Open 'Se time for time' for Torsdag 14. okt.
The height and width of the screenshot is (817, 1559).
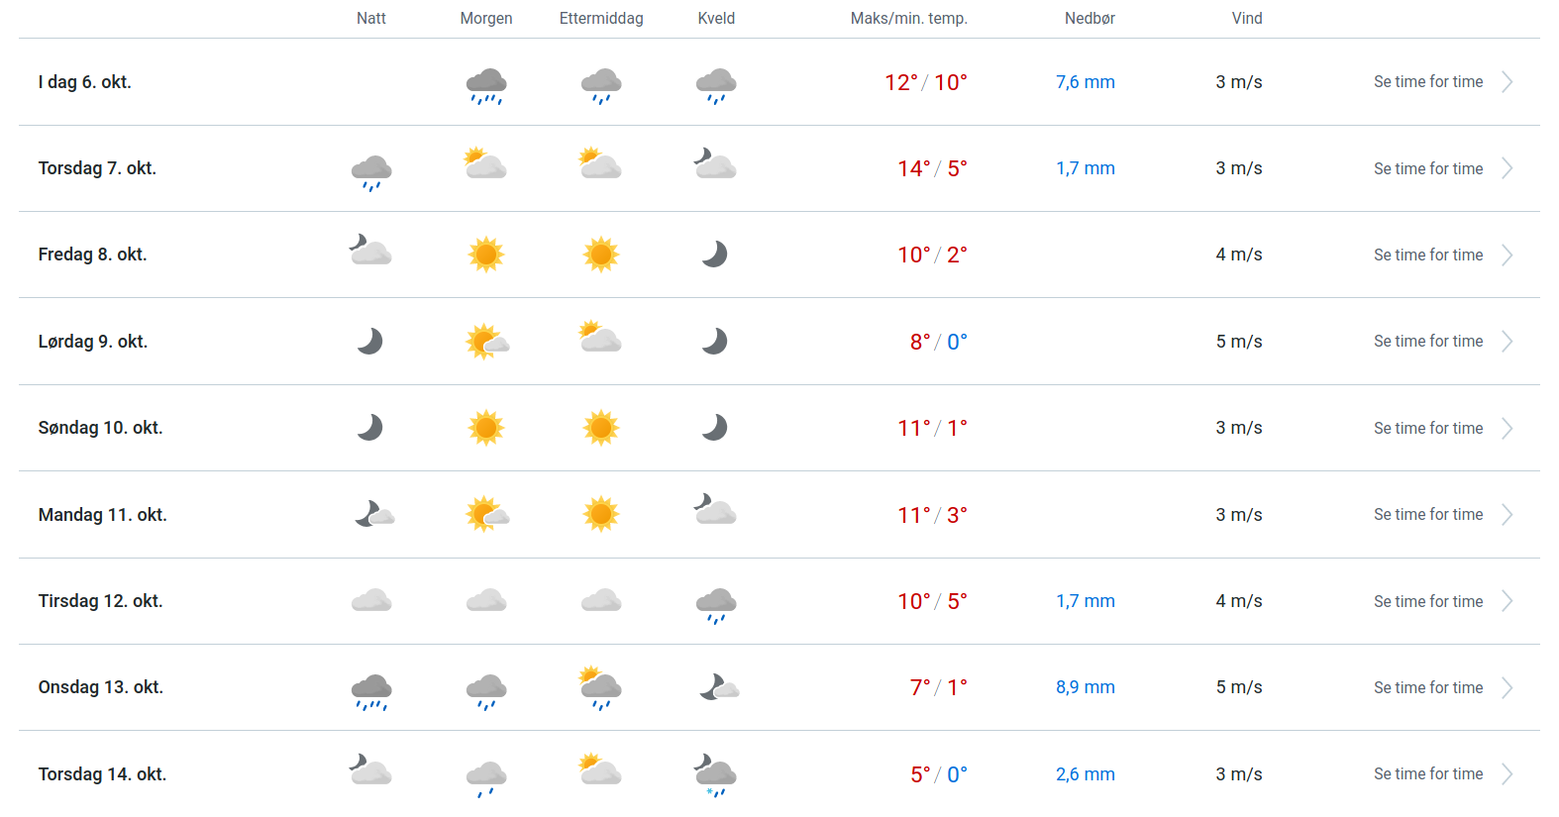[1428, 774]
